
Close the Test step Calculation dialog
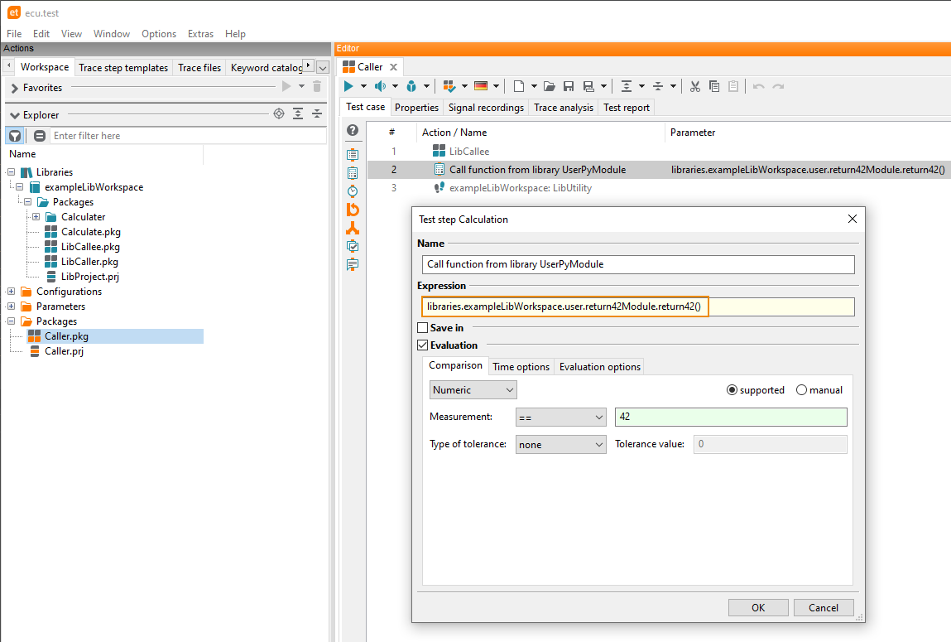(853, 219)
